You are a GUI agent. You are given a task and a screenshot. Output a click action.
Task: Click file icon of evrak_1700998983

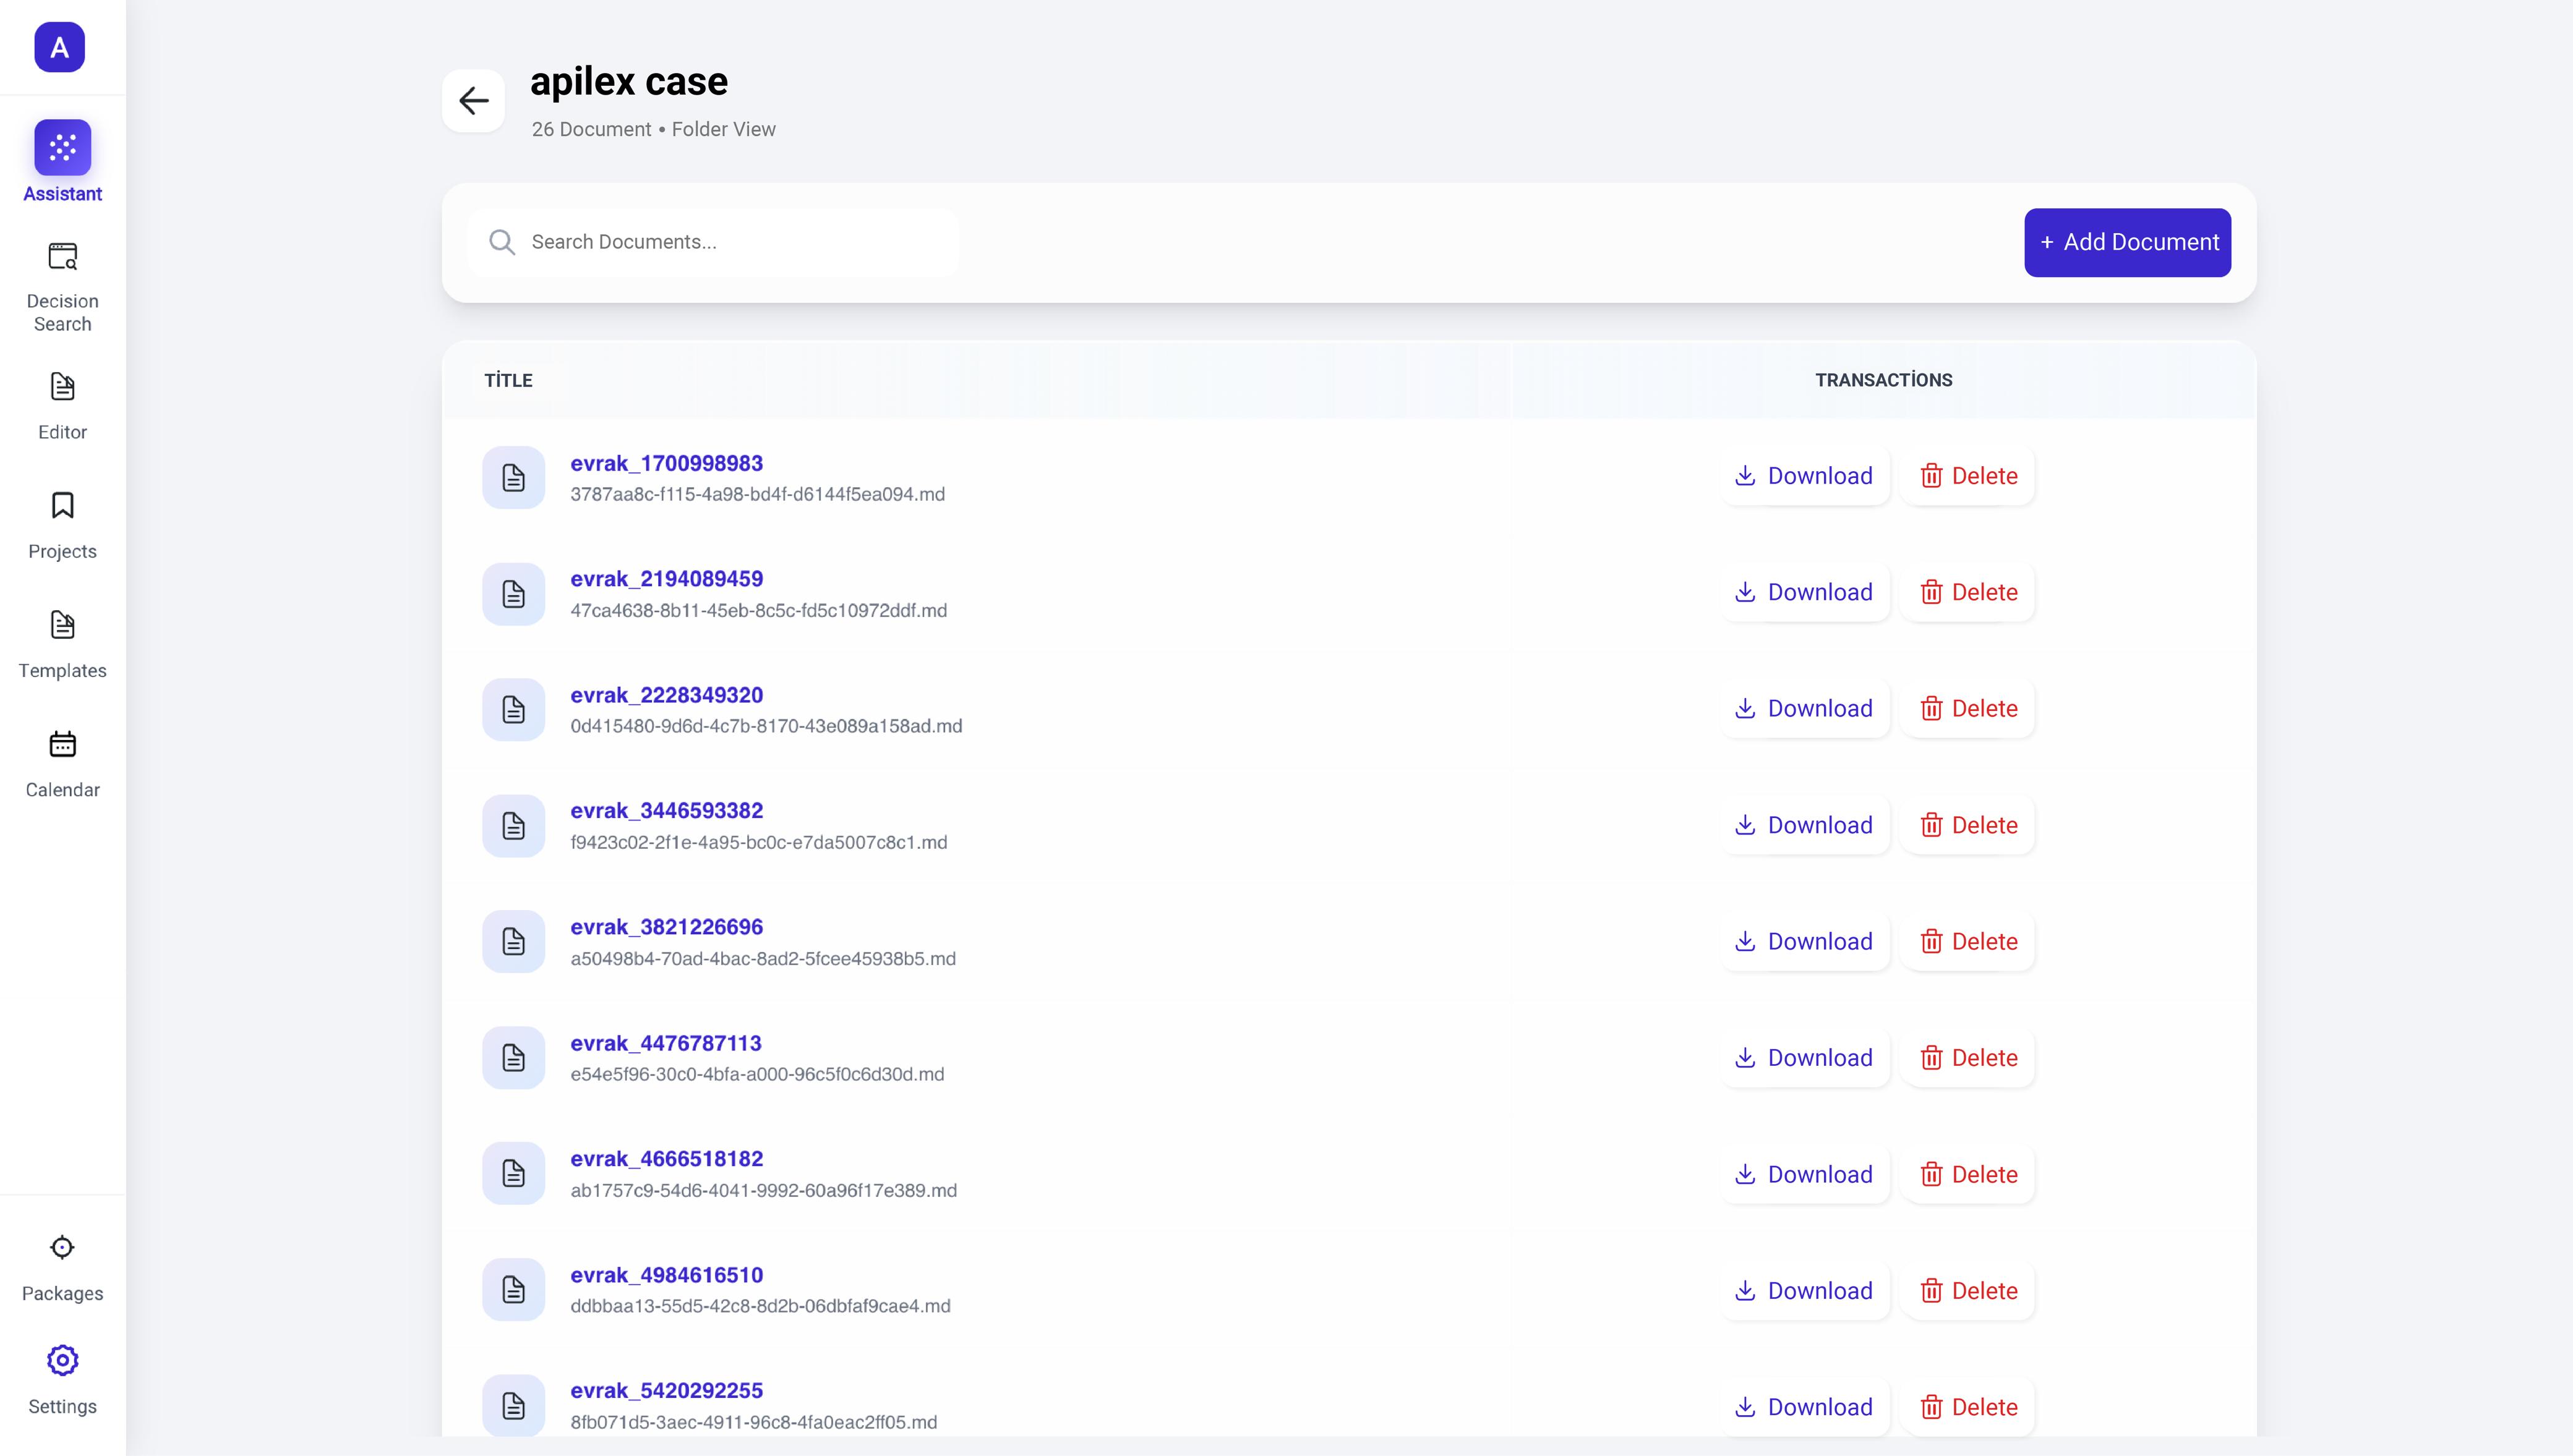pyautogui.click(x=513, y=478)
